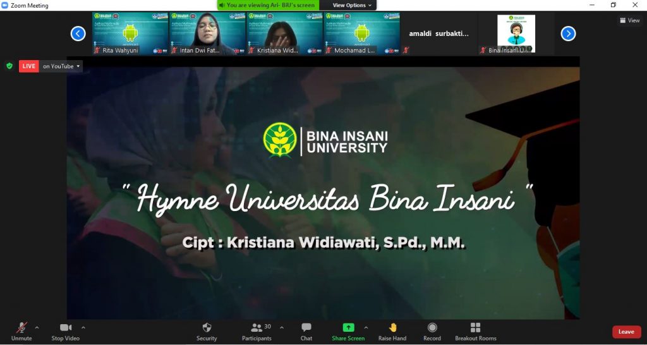
Task: Open video options arrow beside Stop Video
Action: pyautogui.click(x=83, y=328)
